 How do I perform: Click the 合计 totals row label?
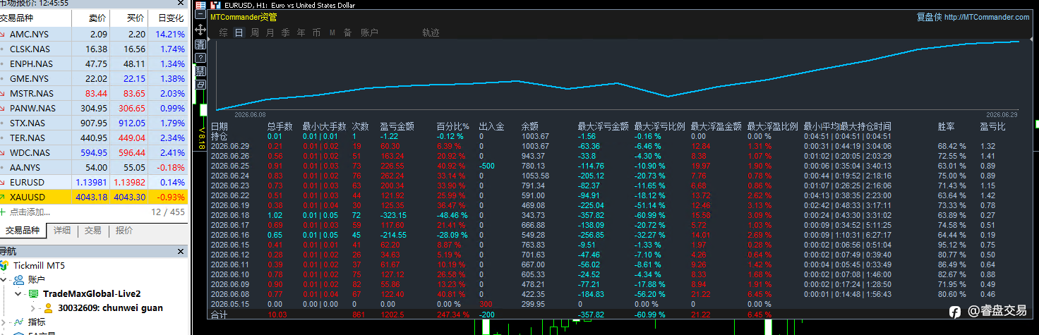[220, 315]
